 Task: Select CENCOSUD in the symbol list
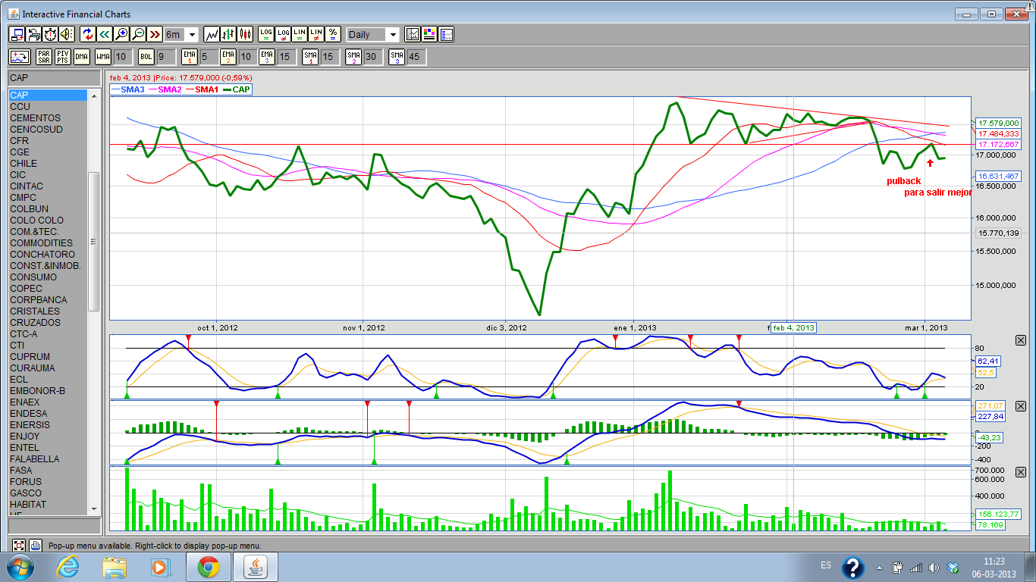coord(48,130)
